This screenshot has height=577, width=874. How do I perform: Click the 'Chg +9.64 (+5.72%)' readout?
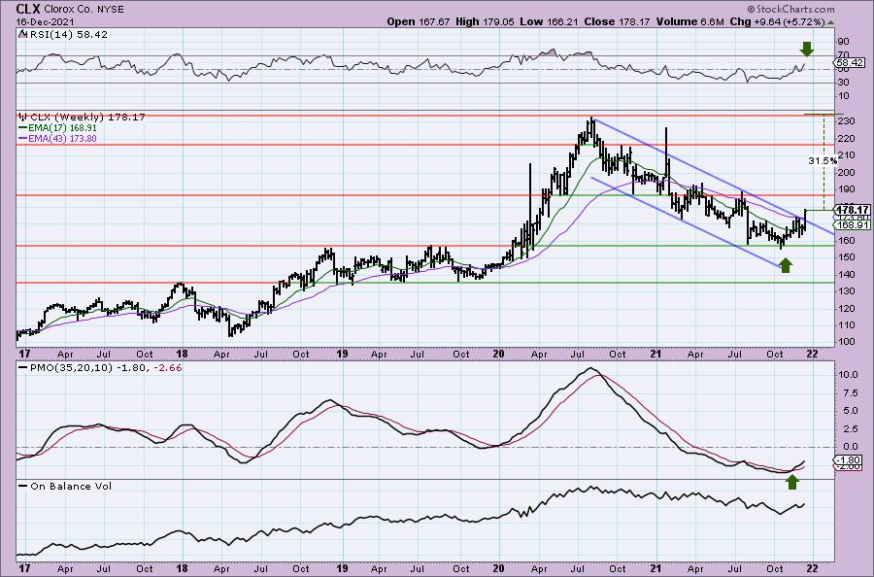click(x=777, y=21)
